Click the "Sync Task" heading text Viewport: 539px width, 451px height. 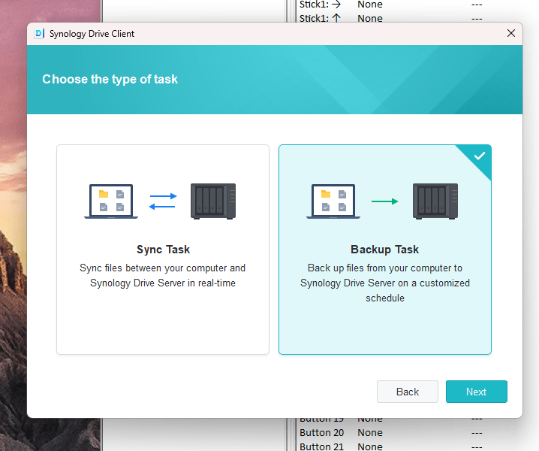[163, 250]
